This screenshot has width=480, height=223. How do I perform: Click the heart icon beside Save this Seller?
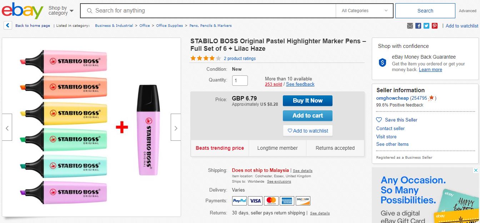379,120
